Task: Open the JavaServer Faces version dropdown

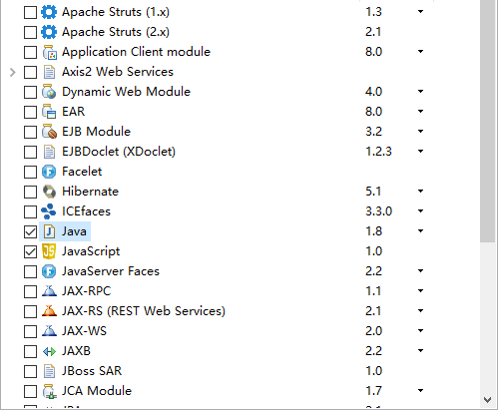Action: click(x=420, y=271)
